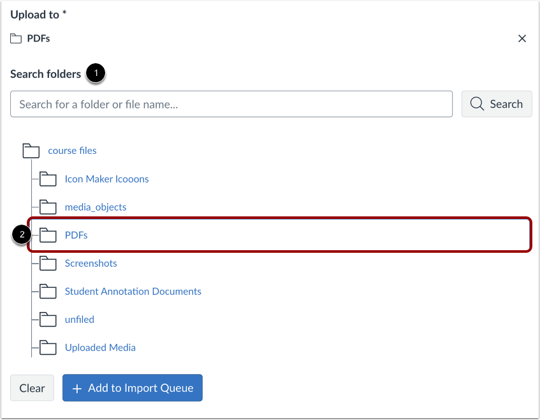Select the highlighted PDFs folder entry
The image size is (540, 420).
point(76,235)
